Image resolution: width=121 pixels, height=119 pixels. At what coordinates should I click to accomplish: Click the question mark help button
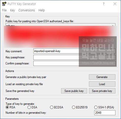[x=104, y=4]
